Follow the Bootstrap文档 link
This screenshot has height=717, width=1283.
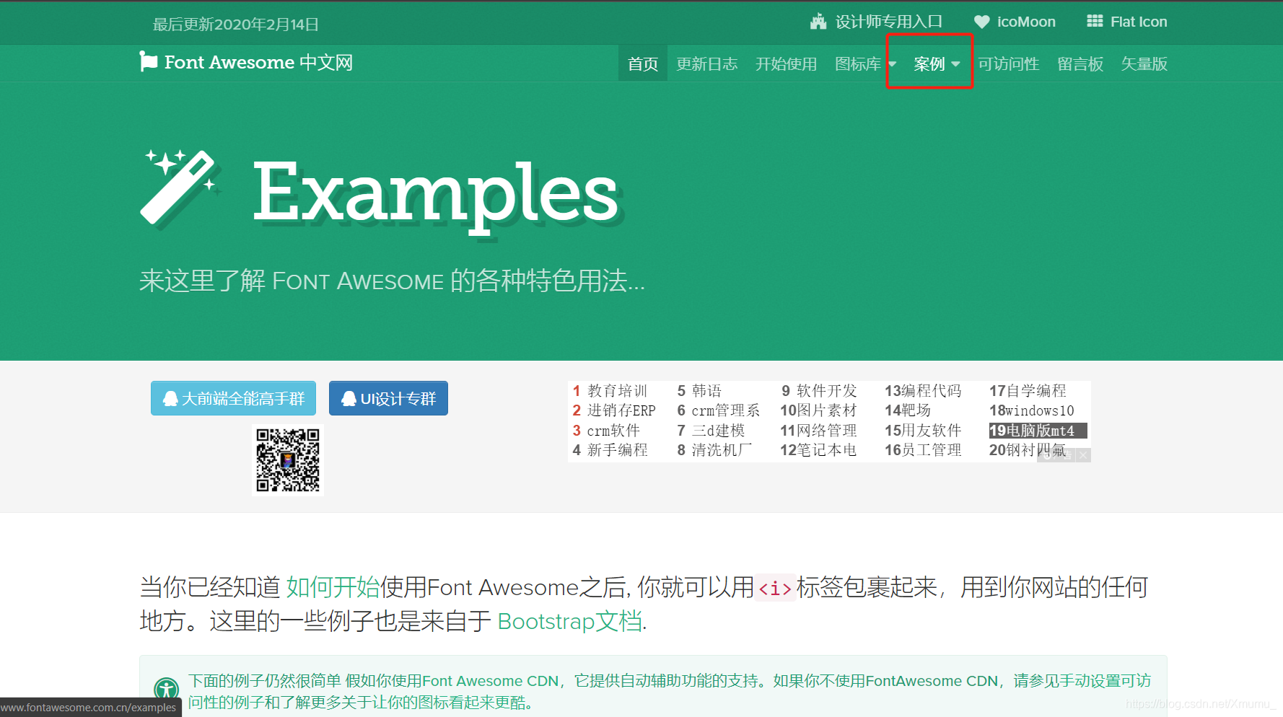coord(570,621)
